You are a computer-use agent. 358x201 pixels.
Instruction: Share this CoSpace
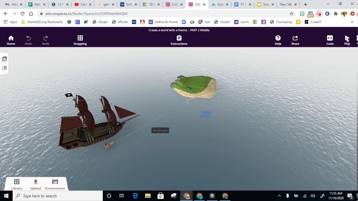pos(295,40)
